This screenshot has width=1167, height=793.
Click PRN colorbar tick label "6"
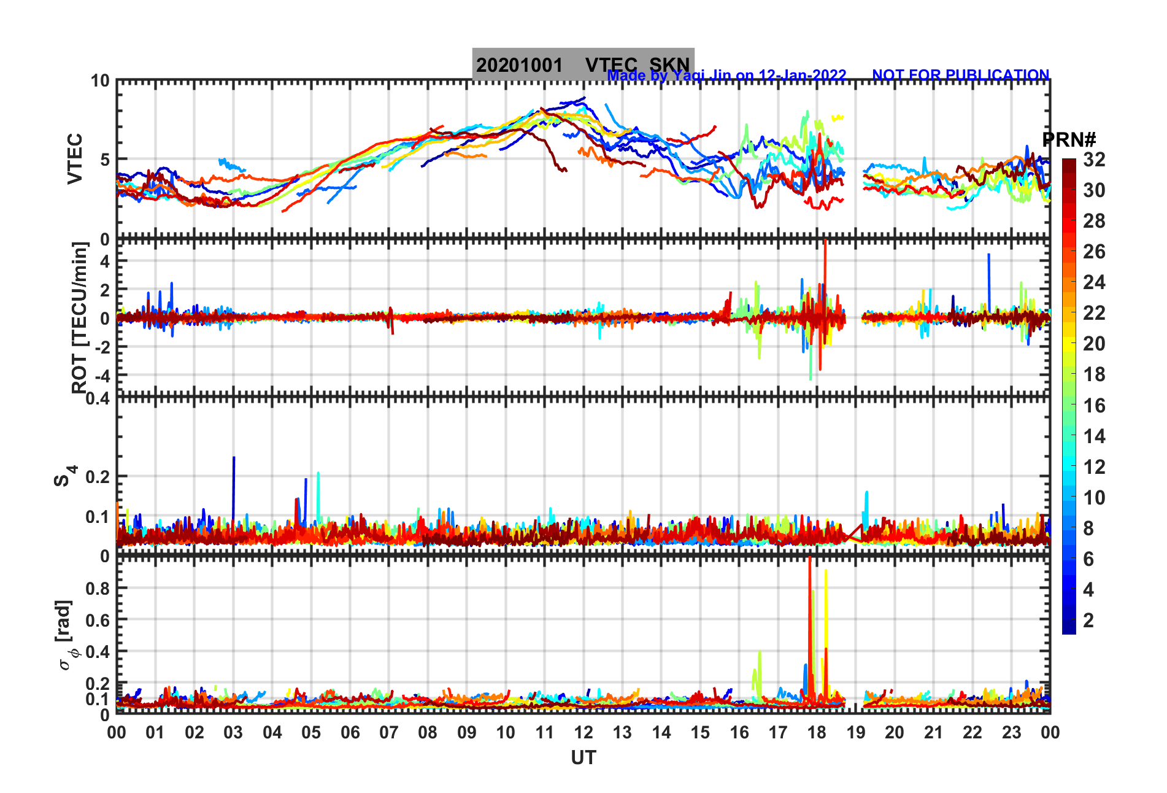tap(1088, 559)
